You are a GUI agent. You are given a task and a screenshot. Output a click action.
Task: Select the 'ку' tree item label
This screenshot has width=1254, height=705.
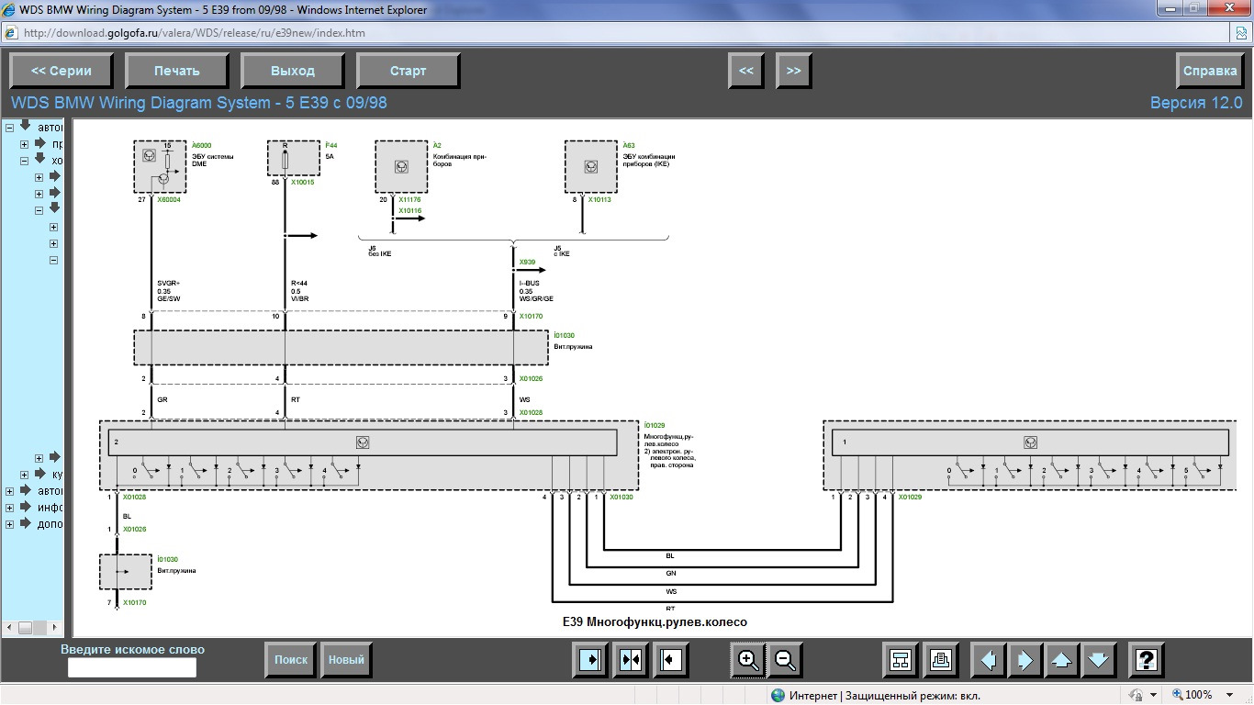(57, 475)
